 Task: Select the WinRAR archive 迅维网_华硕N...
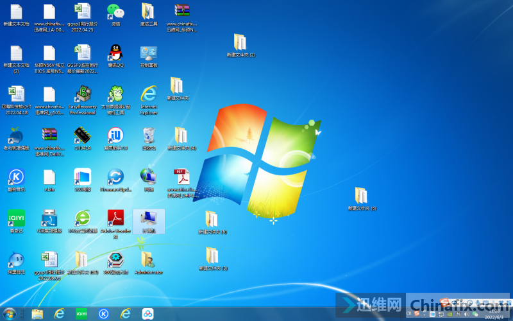[x=182, y=17]
